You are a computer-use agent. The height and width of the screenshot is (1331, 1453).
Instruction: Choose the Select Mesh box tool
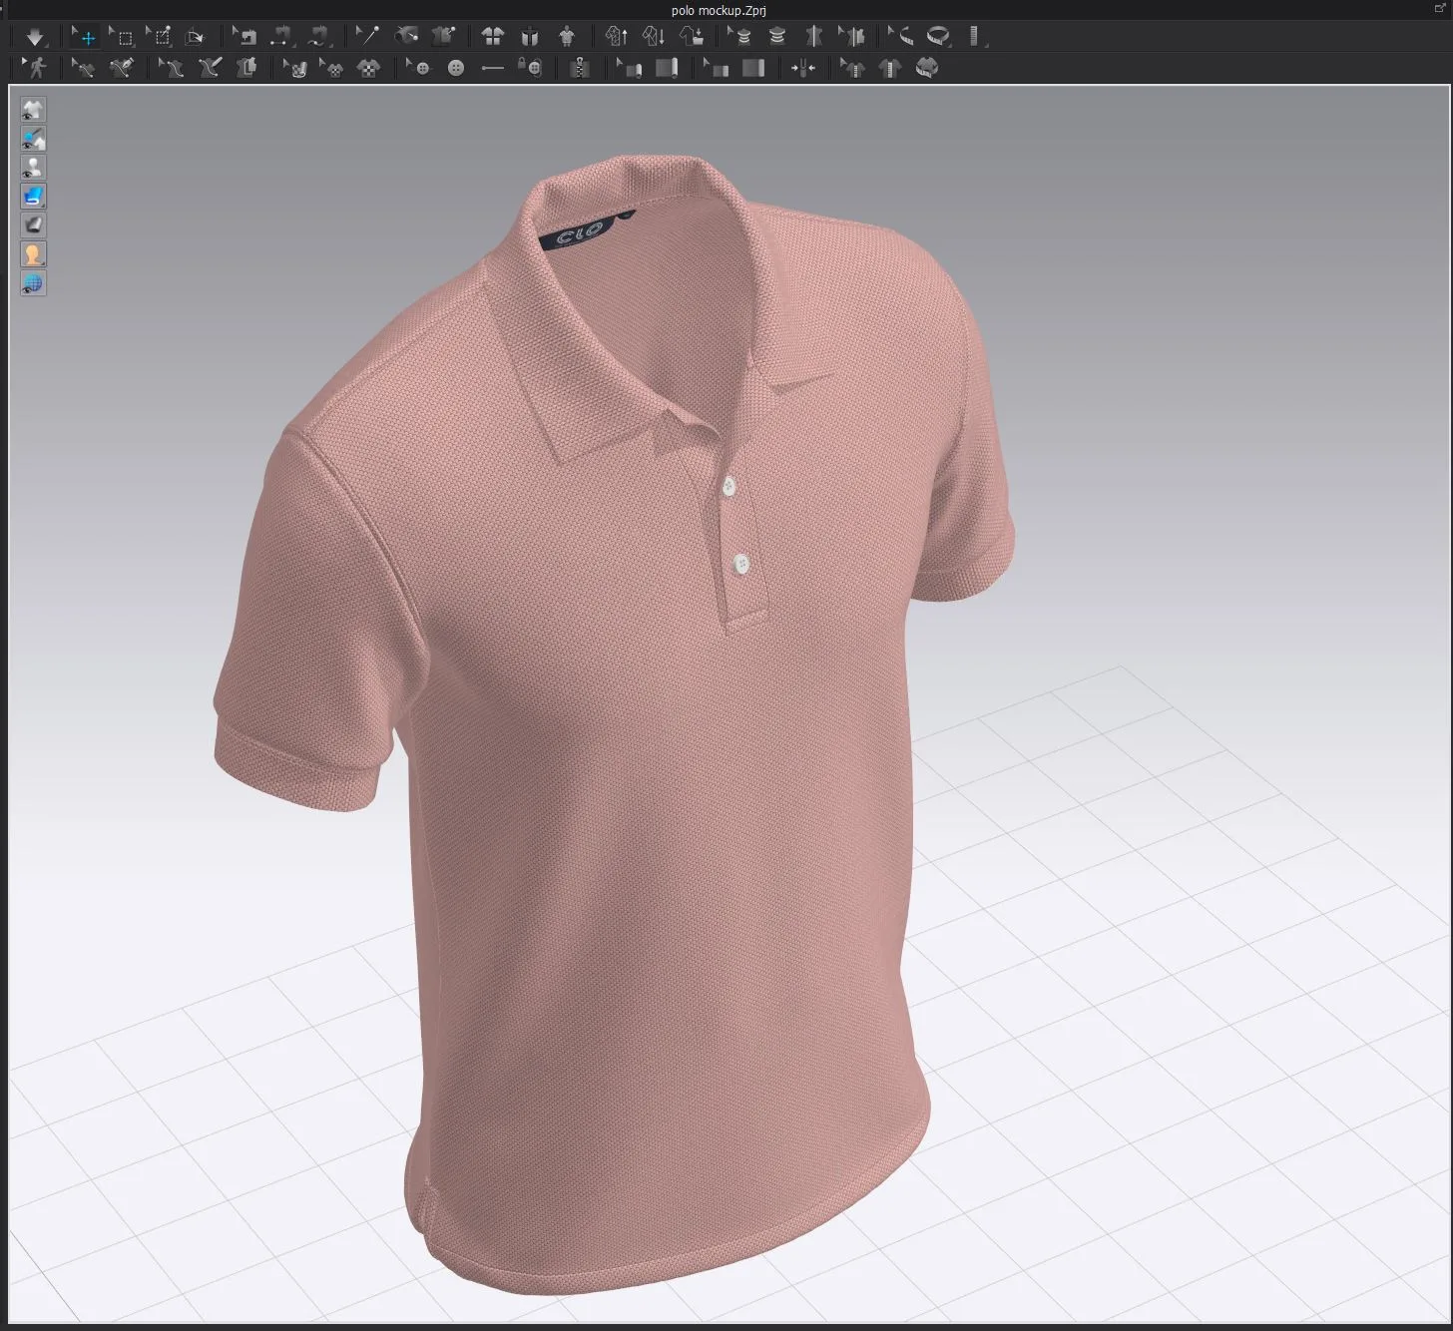(122, 37)
